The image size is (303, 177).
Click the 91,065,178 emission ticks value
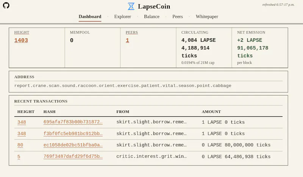click(253, 48)
